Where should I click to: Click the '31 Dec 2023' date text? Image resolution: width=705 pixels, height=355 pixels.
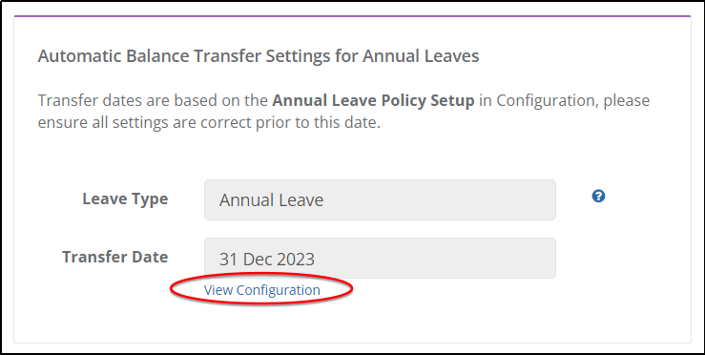click(x=267, y=259)
